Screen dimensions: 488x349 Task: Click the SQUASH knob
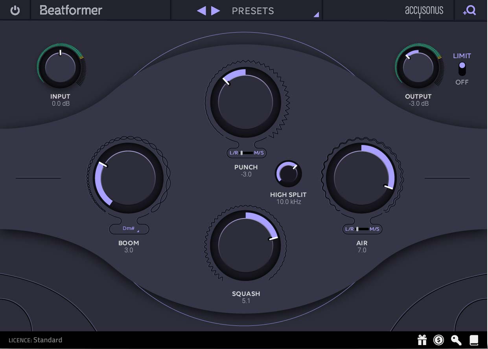coord(246,245)
